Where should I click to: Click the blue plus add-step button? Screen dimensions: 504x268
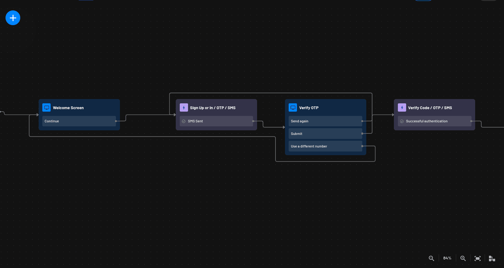pos(13,18)
